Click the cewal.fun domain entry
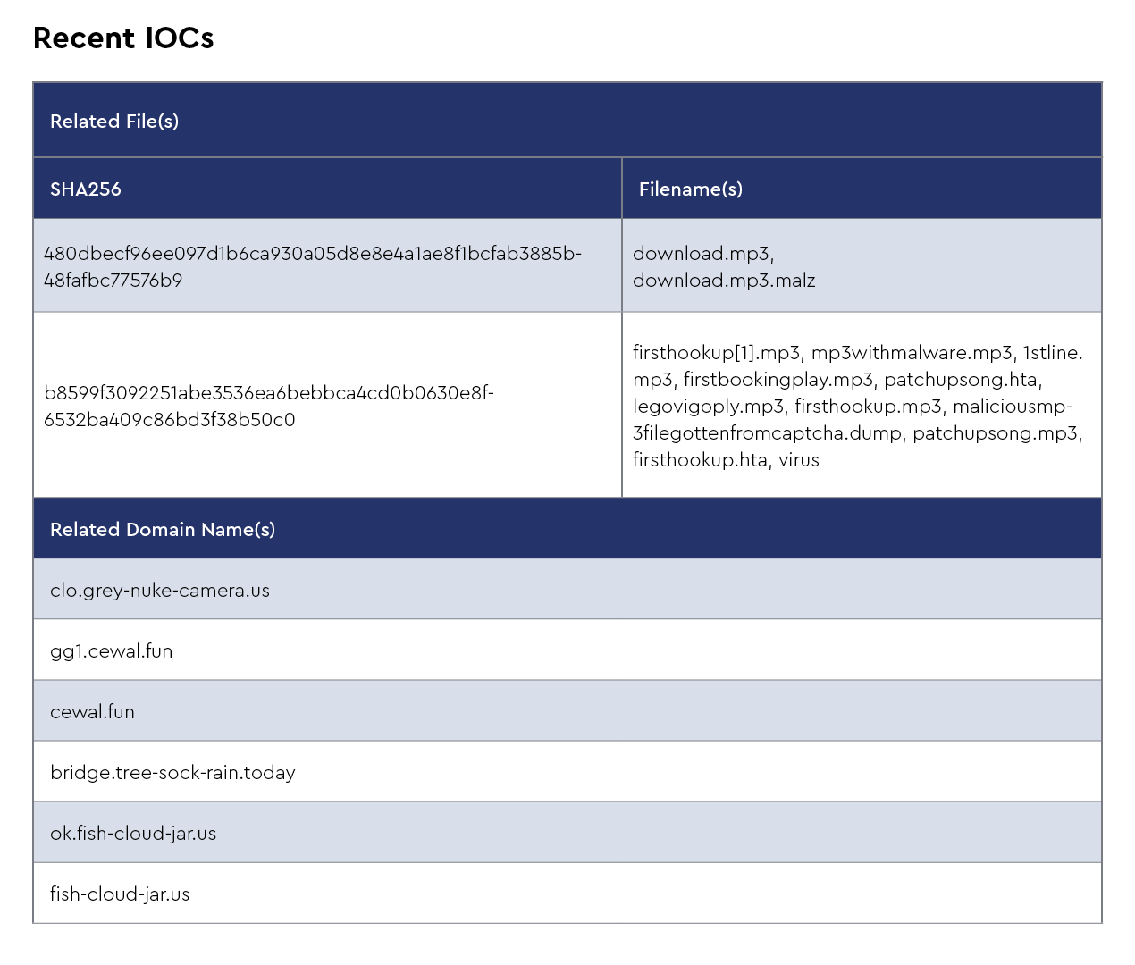The width and height of the screenshot is (1135, 965). 92,712
